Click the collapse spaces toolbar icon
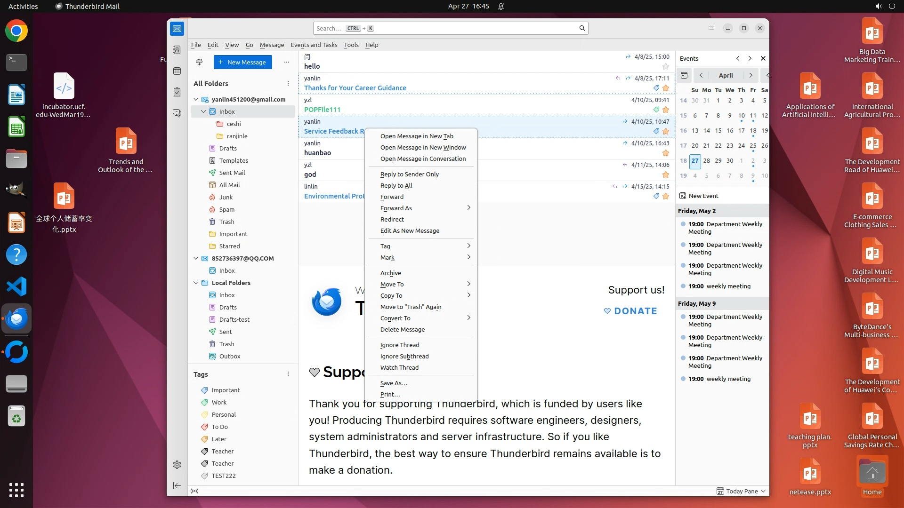Screen dimensions: 904x508 pos(177,485)
